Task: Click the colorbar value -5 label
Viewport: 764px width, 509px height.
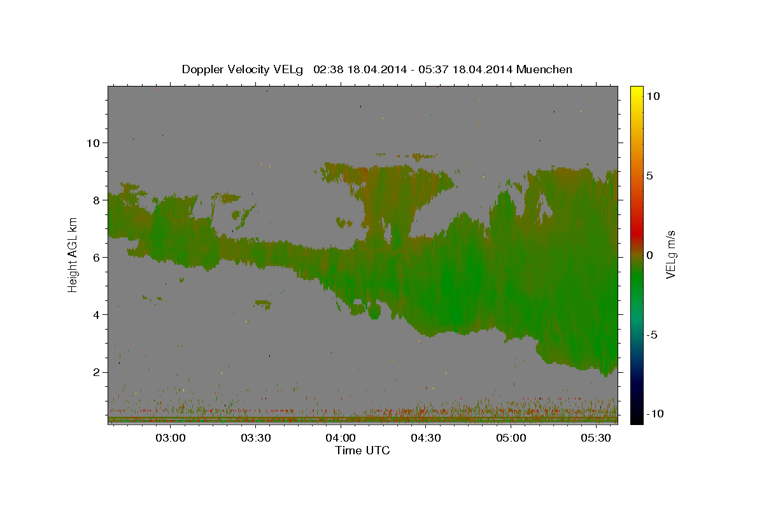Action: point(651,335)
